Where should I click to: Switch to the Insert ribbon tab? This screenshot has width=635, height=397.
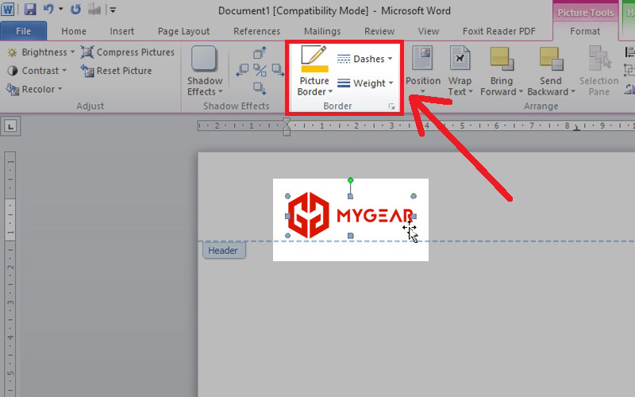pos(121,32)
